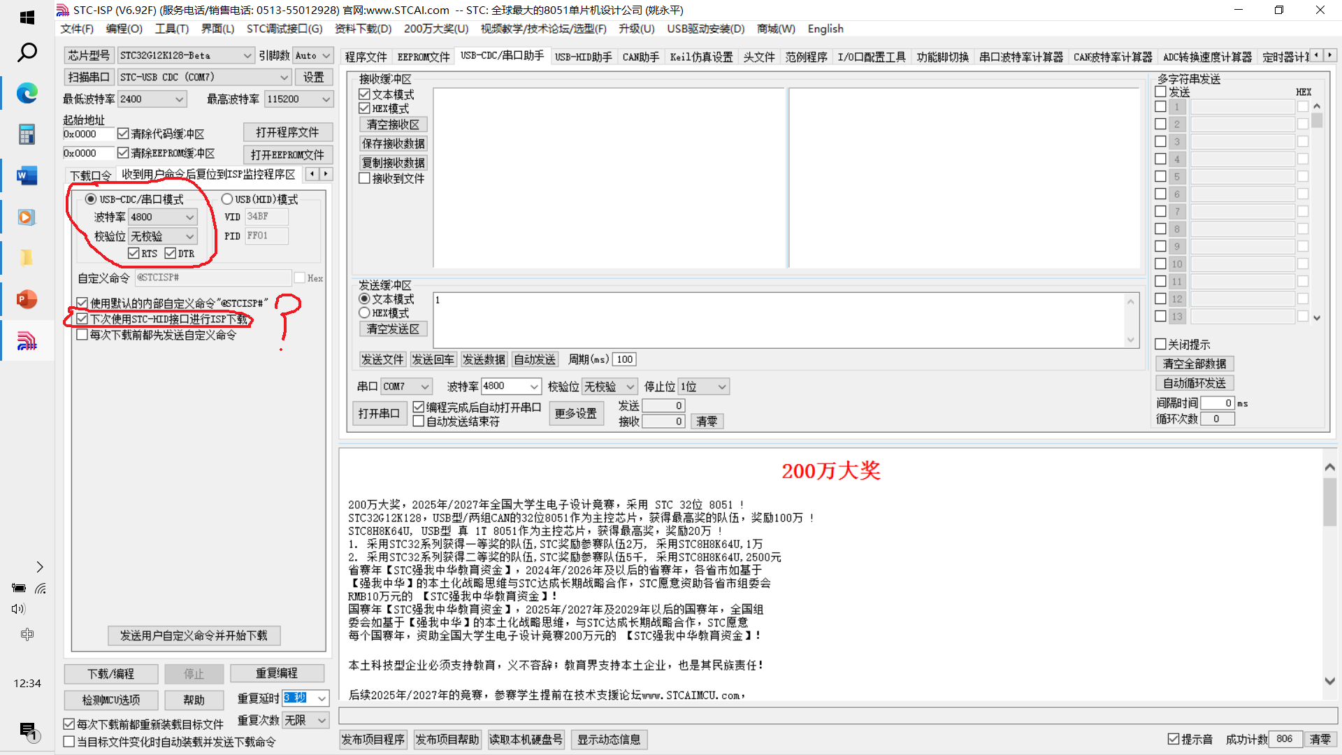Viewport: 1342px width, 755px height.
Task: Open 最低波特率 2400 dropdown
Action: click(152, 99)
